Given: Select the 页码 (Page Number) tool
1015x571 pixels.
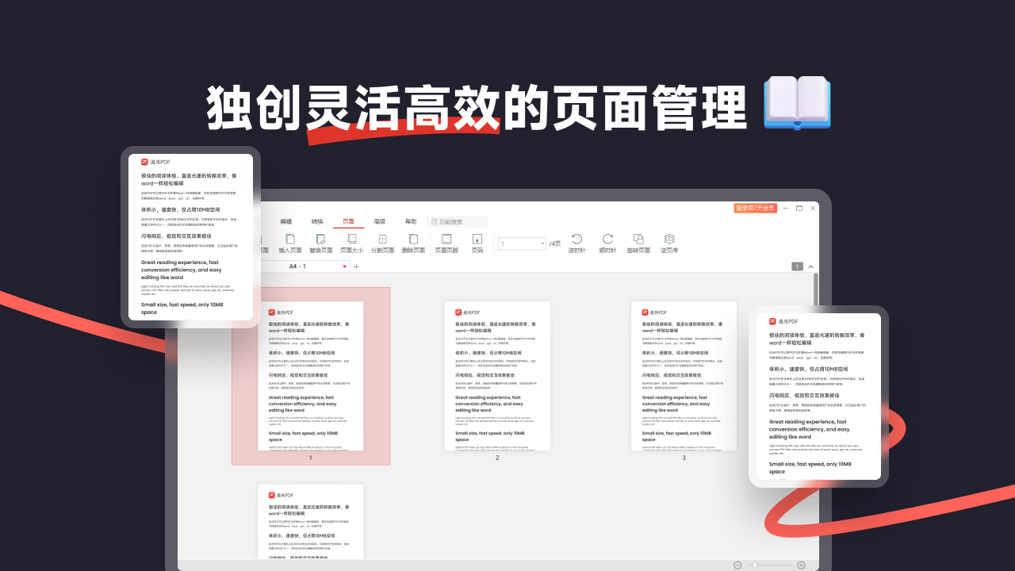Looking at the screenshot, I should 477,240.
